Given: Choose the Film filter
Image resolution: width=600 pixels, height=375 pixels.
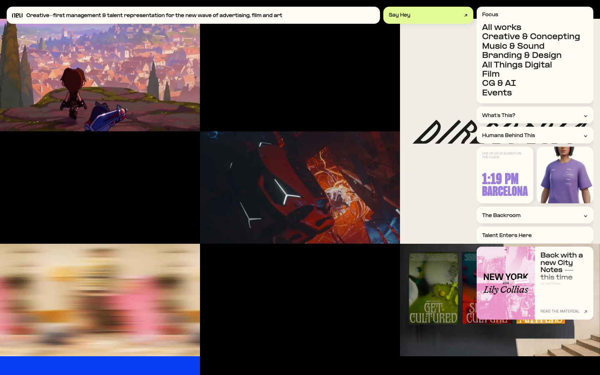Looking at the screenshot, I should tap(490, 74).
